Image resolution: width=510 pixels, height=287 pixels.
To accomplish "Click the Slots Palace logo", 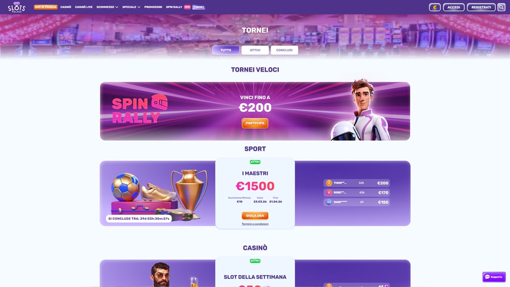I will (17, 7).
